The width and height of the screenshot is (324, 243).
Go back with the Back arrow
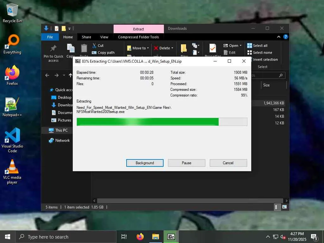click(47, 75)
